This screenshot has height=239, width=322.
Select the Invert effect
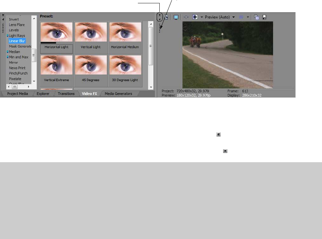pos(14,19)
